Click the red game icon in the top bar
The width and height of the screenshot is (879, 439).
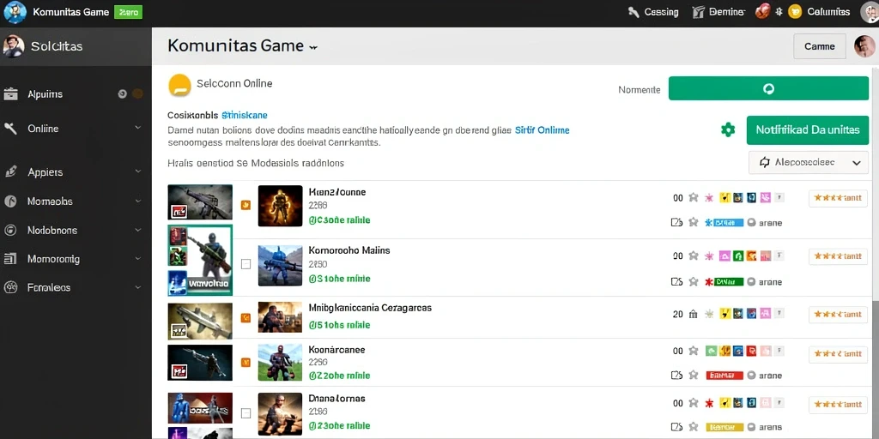coord(762,11)
